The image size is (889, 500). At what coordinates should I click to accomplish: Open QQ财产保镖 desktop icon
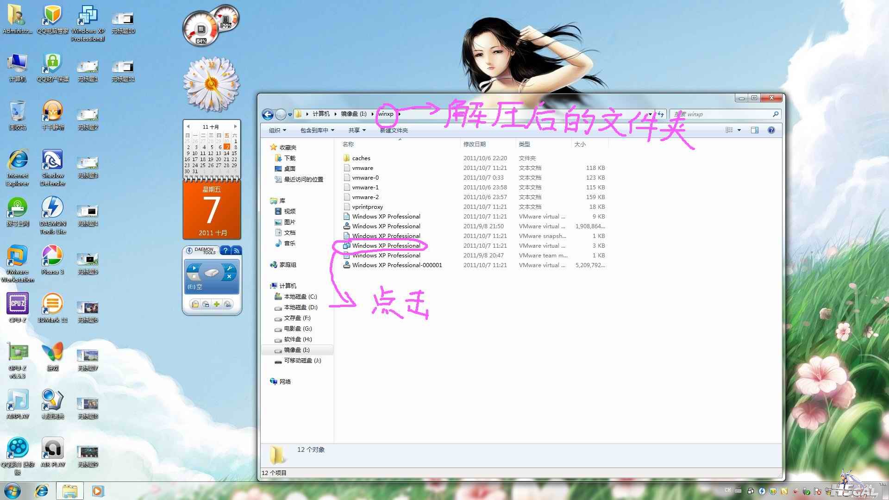coord(52,67)
